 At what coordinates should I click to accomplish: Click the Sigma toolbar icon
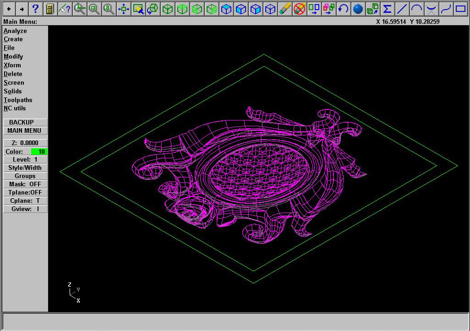(387, 9)
